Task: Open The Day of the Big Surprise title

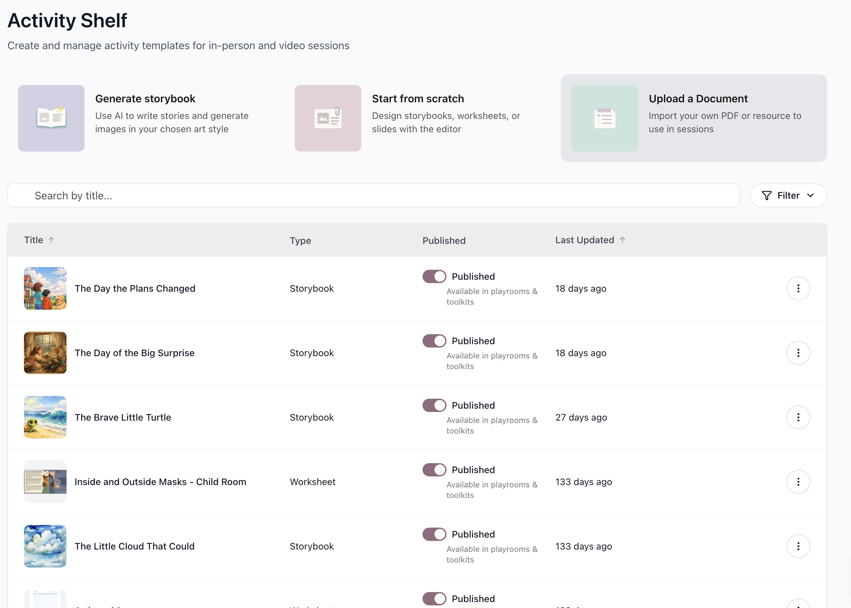Action: pyautogui.click(x=134, y=353)
